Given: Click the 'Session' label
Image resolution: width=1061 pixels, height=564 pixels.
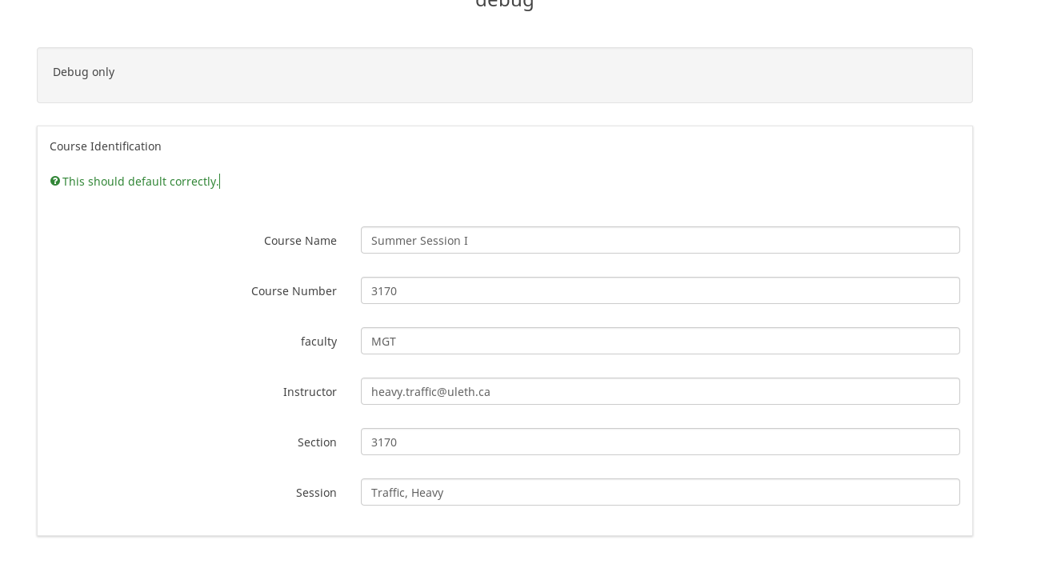Looking at the screenshot, I should (316, 493).
